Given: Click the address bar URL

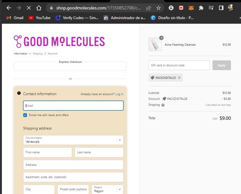Looking at the screenshot, I should pos(98,8).
